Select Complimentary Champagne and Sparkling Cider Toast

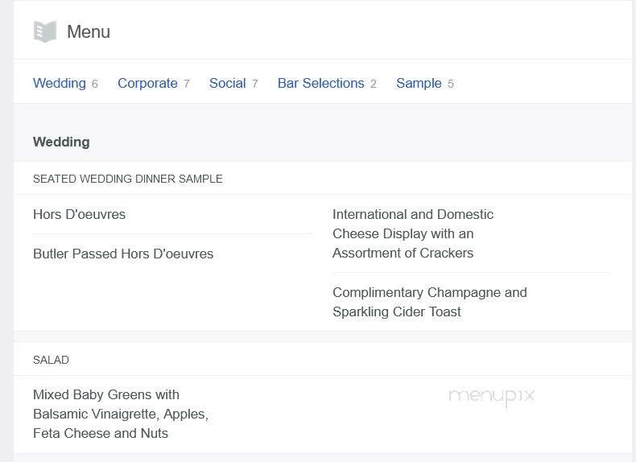[x=429, y=302]
